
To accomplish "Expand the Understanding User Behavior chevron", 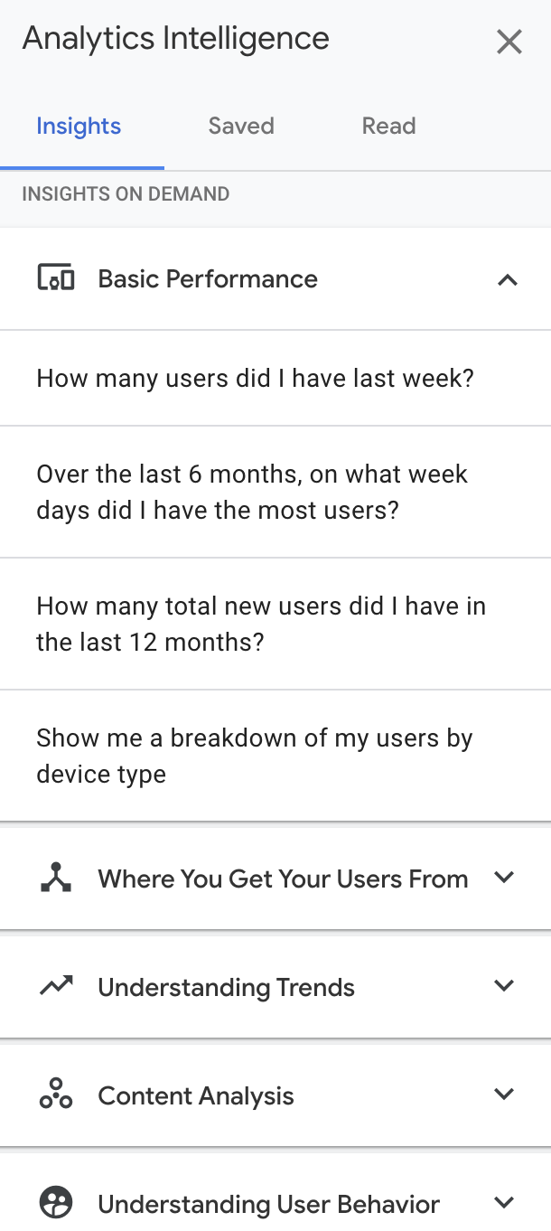I will click(505, 1202).
